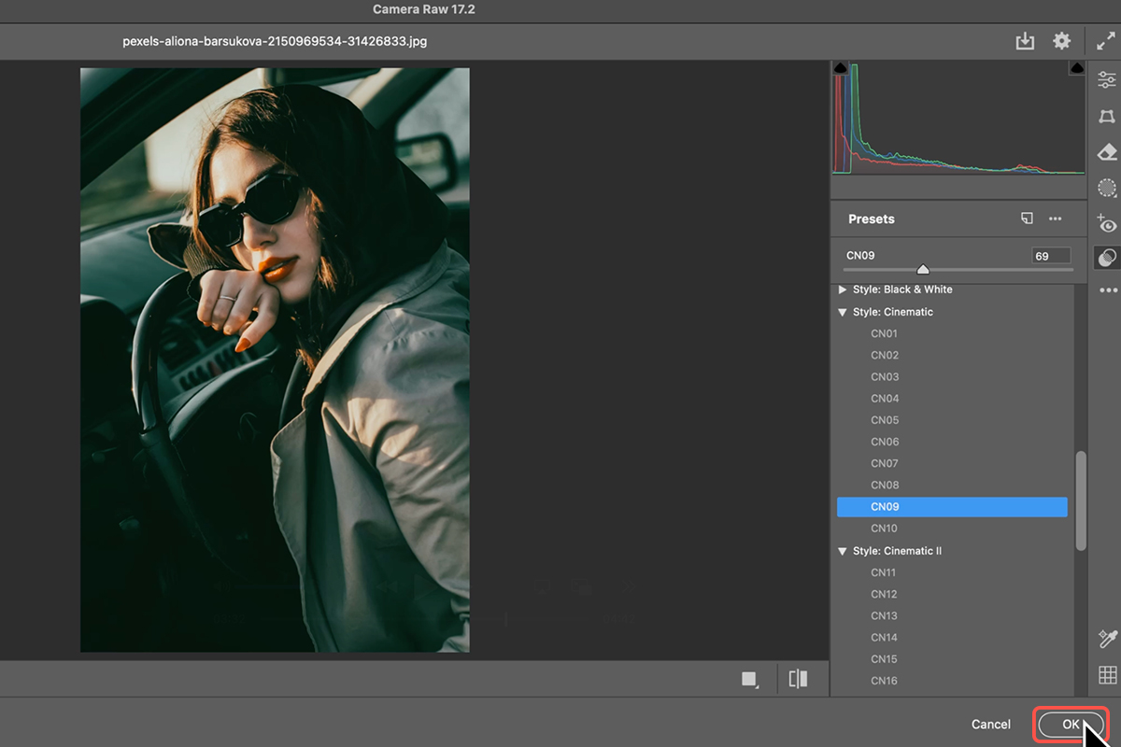Click the Cancel button
This screenshot has height=747, width=1121.
click(990, 724)
